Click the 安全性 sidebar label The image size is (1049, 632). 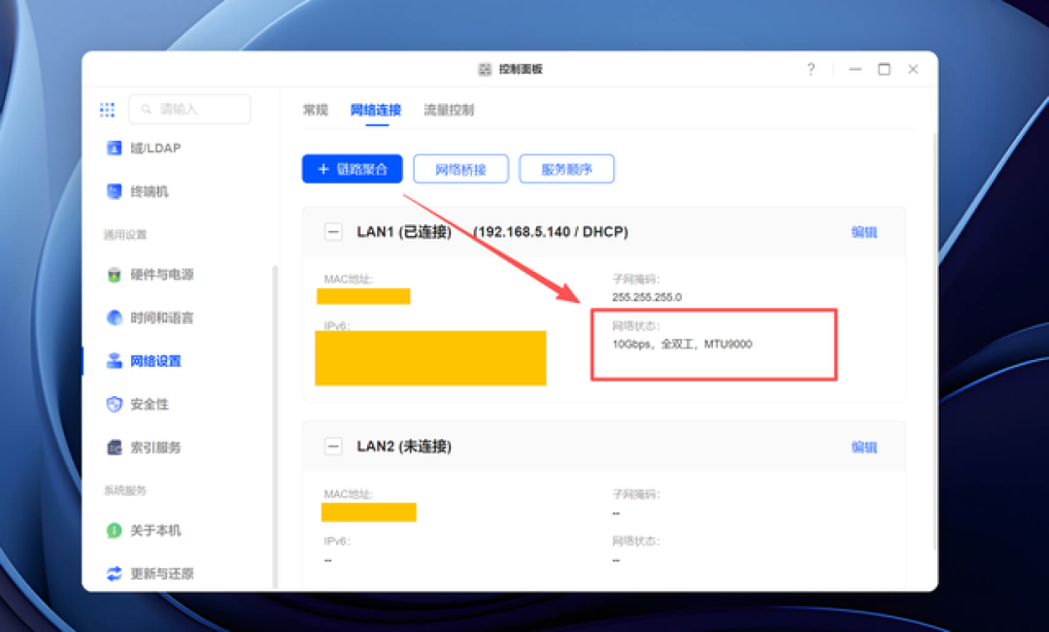(150, 404)
